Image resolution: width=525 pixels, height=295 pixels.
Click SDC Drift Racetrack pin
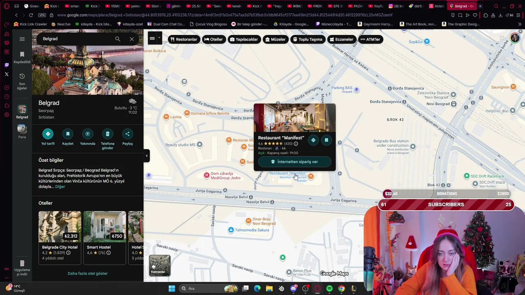(466, 176)
